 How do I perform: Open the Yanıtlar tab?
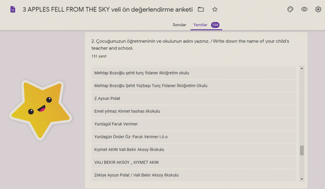200,25
